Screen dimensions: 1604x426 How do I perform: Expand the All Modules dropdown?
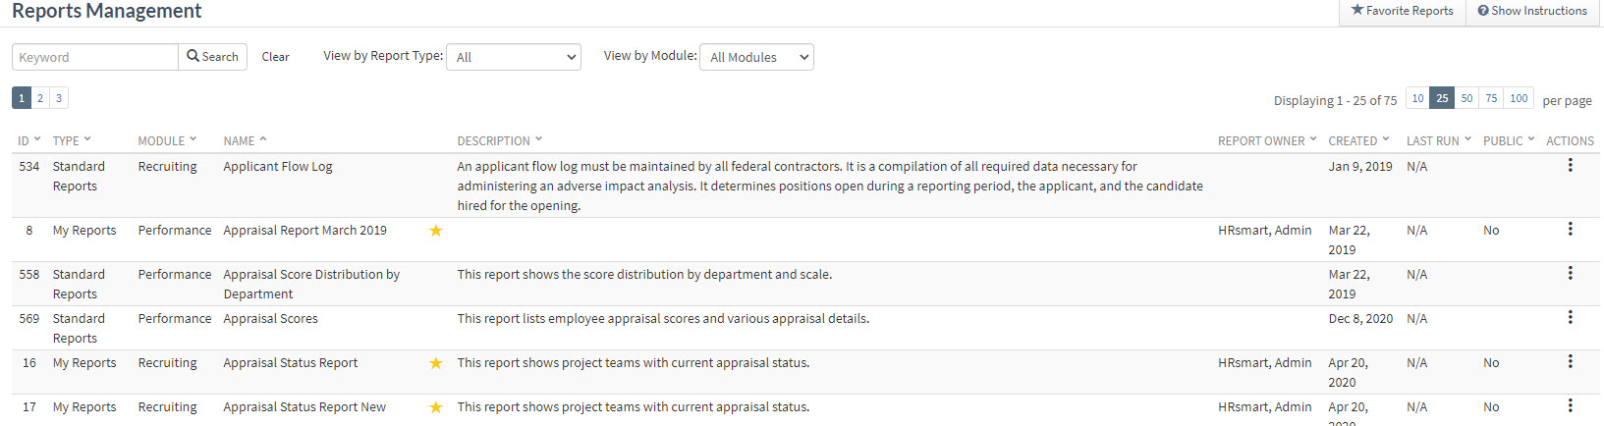755,57
